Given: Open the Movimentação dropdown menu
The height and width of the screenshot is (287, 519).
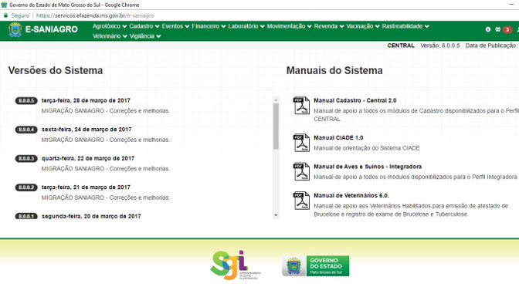Looking at the screenshot, I should (x=289, y=26).
